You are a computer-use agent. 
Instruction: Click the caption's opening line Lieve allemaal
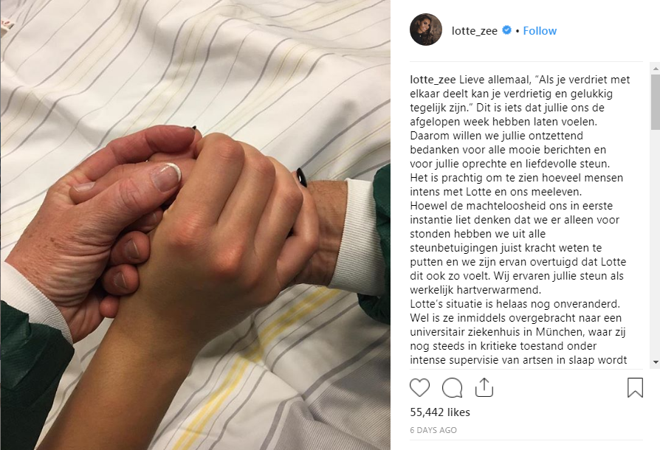point(495,80)
